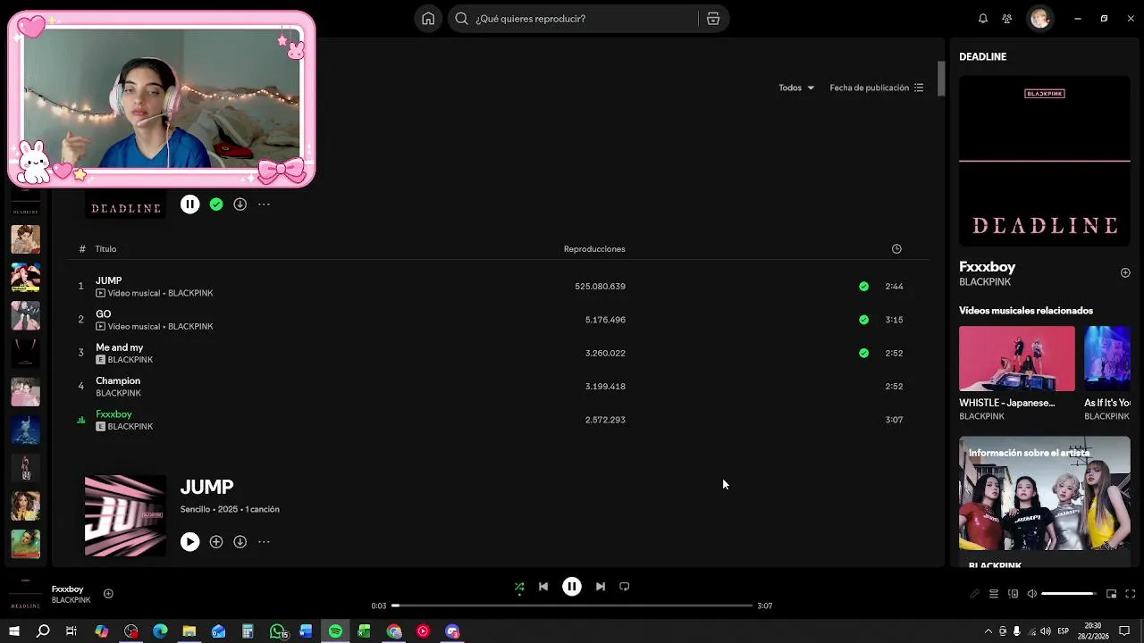Open the Todos filter dropdown
The width and height of the screenshot is (1144, 643).
[796, 88]
